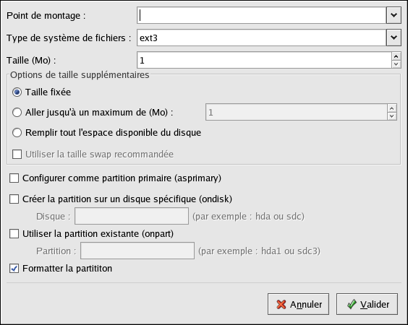The width and height of the screenshot is (408, 325).
Task: Enable Configurer comme partition primaire checkbox
Action: click(14, 178)
